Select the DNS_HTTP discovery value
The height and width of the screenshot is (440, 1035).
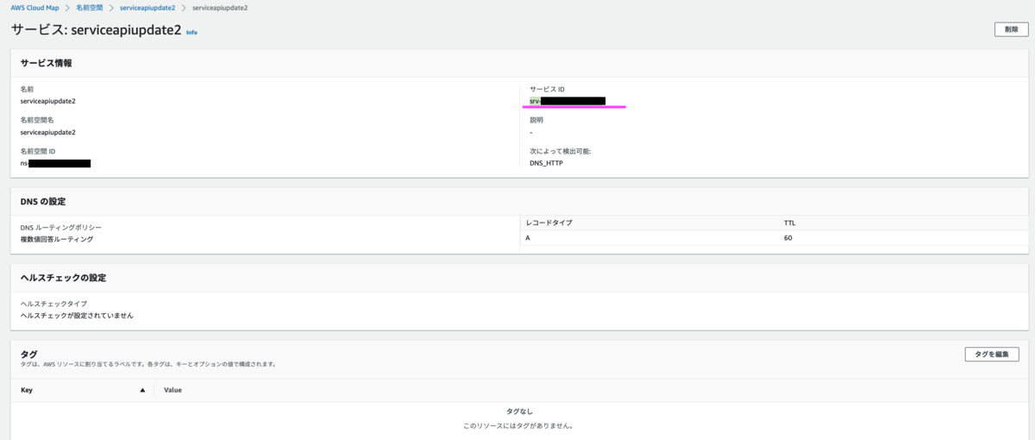[x=546, y=163]
